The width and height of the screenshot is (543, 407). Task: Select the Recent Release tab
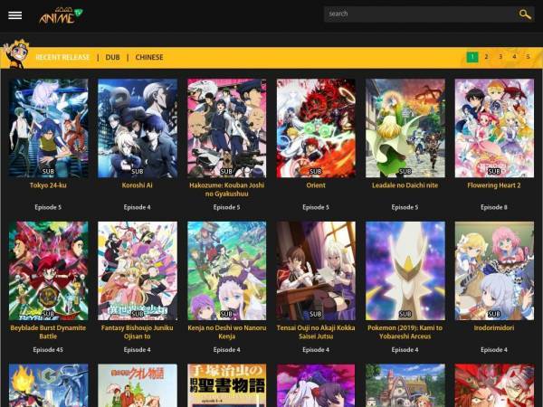pyautogui.click(x=62, y=58)
